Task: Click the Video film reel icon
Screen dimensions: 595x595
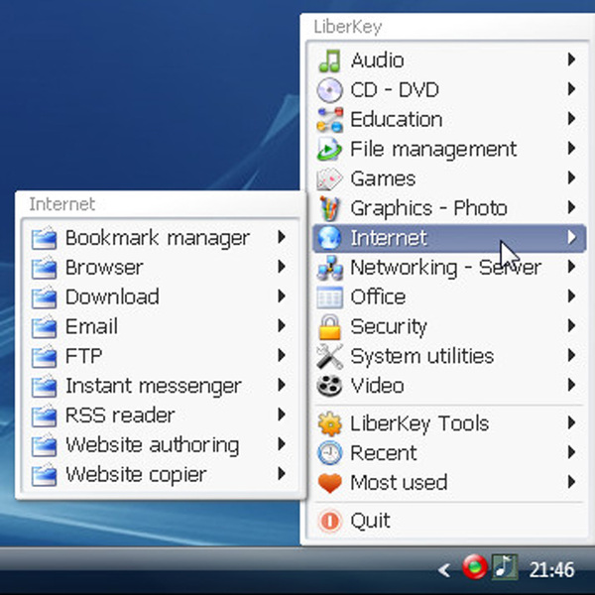Action: [x=329, y=386]
